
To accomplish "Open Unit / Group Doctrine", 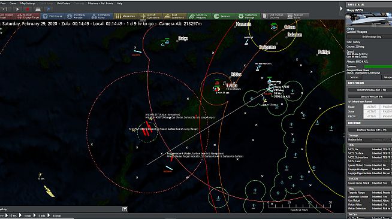I will pos(273,16).
